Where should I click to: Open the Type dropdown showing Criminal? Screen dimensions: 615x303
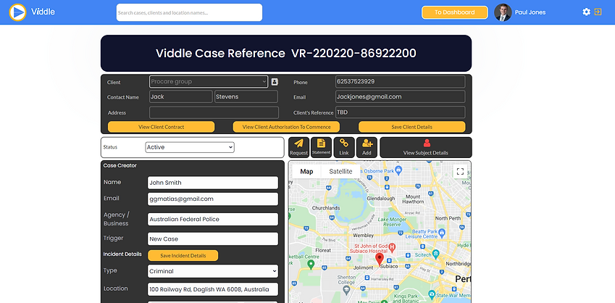(x=213, y=271)
